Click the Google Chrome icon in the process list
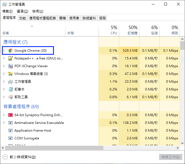The height and width of the screenshot is (164, 185). click(11, 51)
